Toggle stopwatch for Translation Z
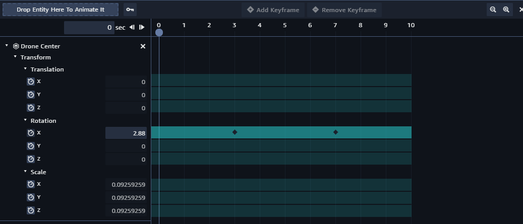This screenshot has width=523, height=224. 31,108
